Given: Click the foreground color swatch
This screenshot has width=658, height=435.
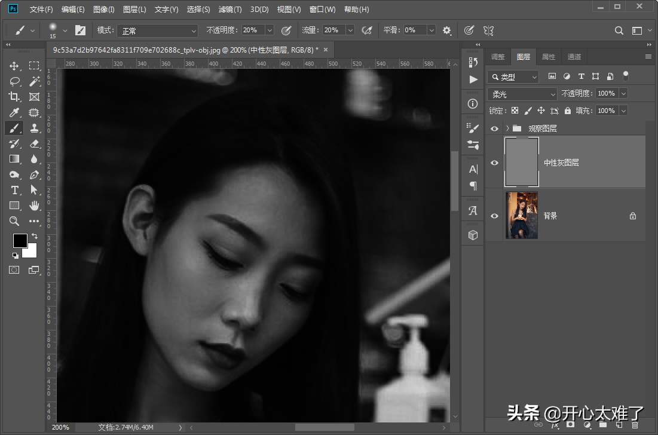Looking at the screenshot, I should click(20, 241).
